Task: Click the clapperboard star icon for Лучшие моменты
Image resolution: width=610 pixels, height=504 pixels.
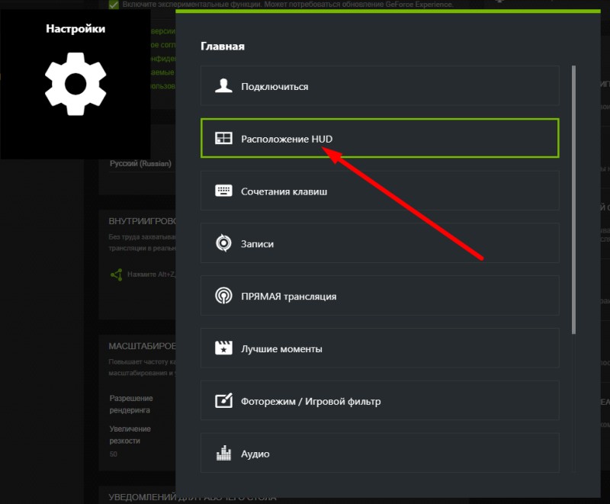Action: [223, 348]
